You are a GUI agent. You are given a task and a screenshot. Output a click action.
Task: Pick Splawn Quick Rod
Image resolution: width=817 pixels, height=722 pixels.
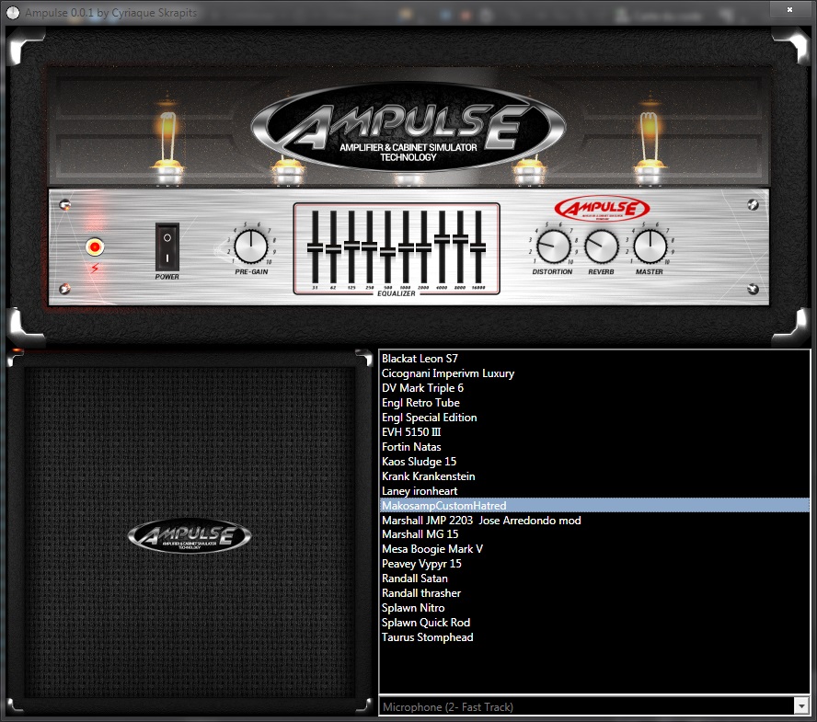594,623
